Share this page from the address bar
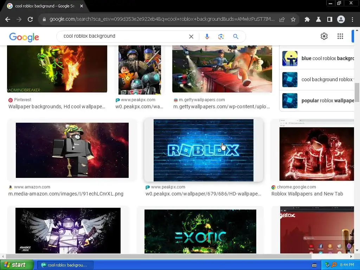360x270 pixels. [x=282, y=20]
